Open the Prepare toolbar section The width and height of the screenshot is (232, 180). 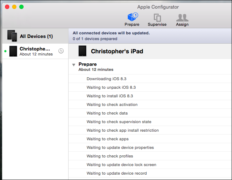[x=132, y=20]
